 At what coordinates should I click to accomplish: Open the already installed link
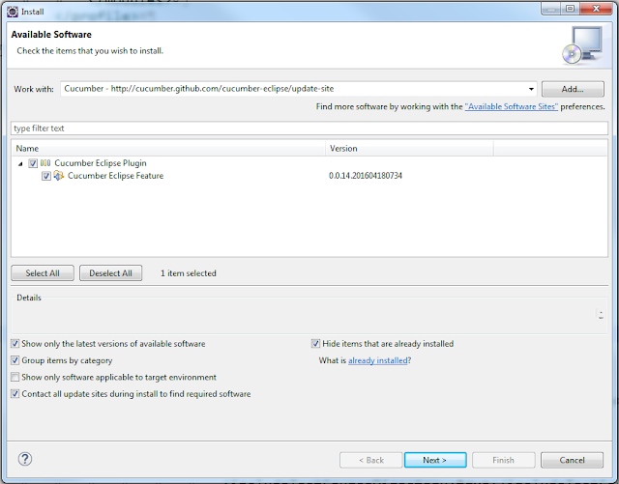click(x=378, y=360)
